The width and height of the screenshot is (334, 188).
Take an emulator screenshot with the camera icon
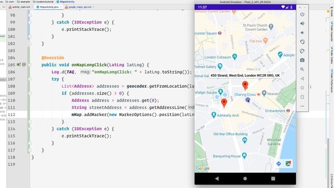pos(302,61)
